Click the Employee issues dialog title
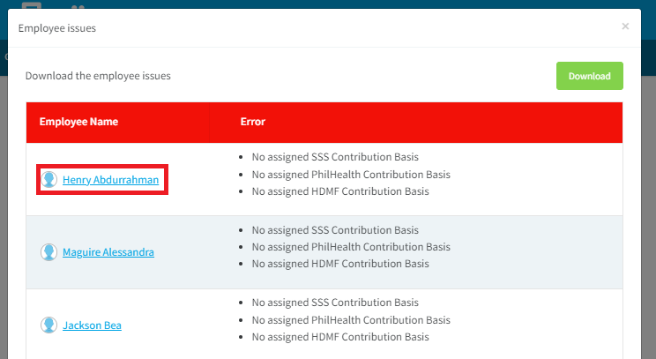656x359 pixels. click(x=57, y=28)
